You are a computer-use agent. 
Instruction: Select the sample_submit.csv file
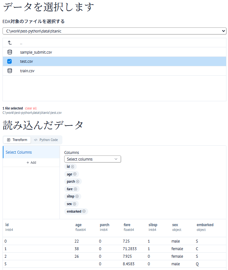coord(115,52)
